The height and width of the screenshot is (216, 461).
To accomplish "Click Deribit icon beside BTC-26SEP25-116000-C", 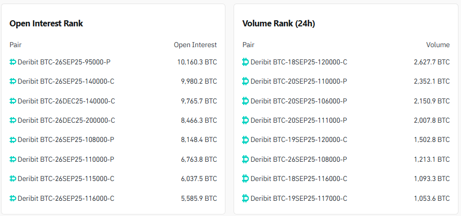I will pyautogui.click(x=13, y=199).
